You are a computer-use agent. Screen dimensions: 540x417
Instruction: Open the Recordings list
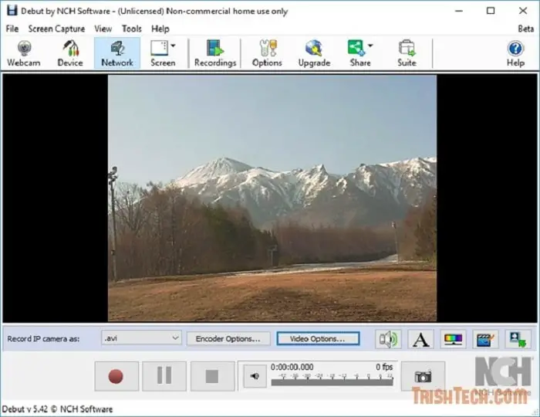tap(215, 53)
